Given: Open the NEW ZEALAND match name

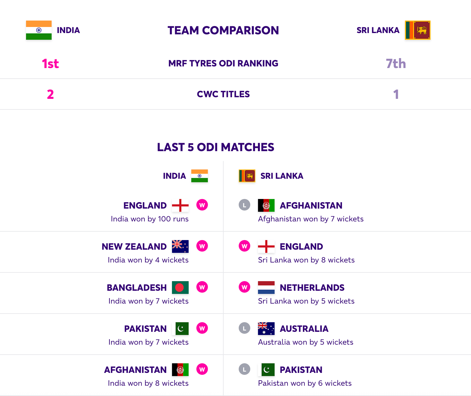Looking at the screenshot, I should pyautogui.click(x=134, y=246).
